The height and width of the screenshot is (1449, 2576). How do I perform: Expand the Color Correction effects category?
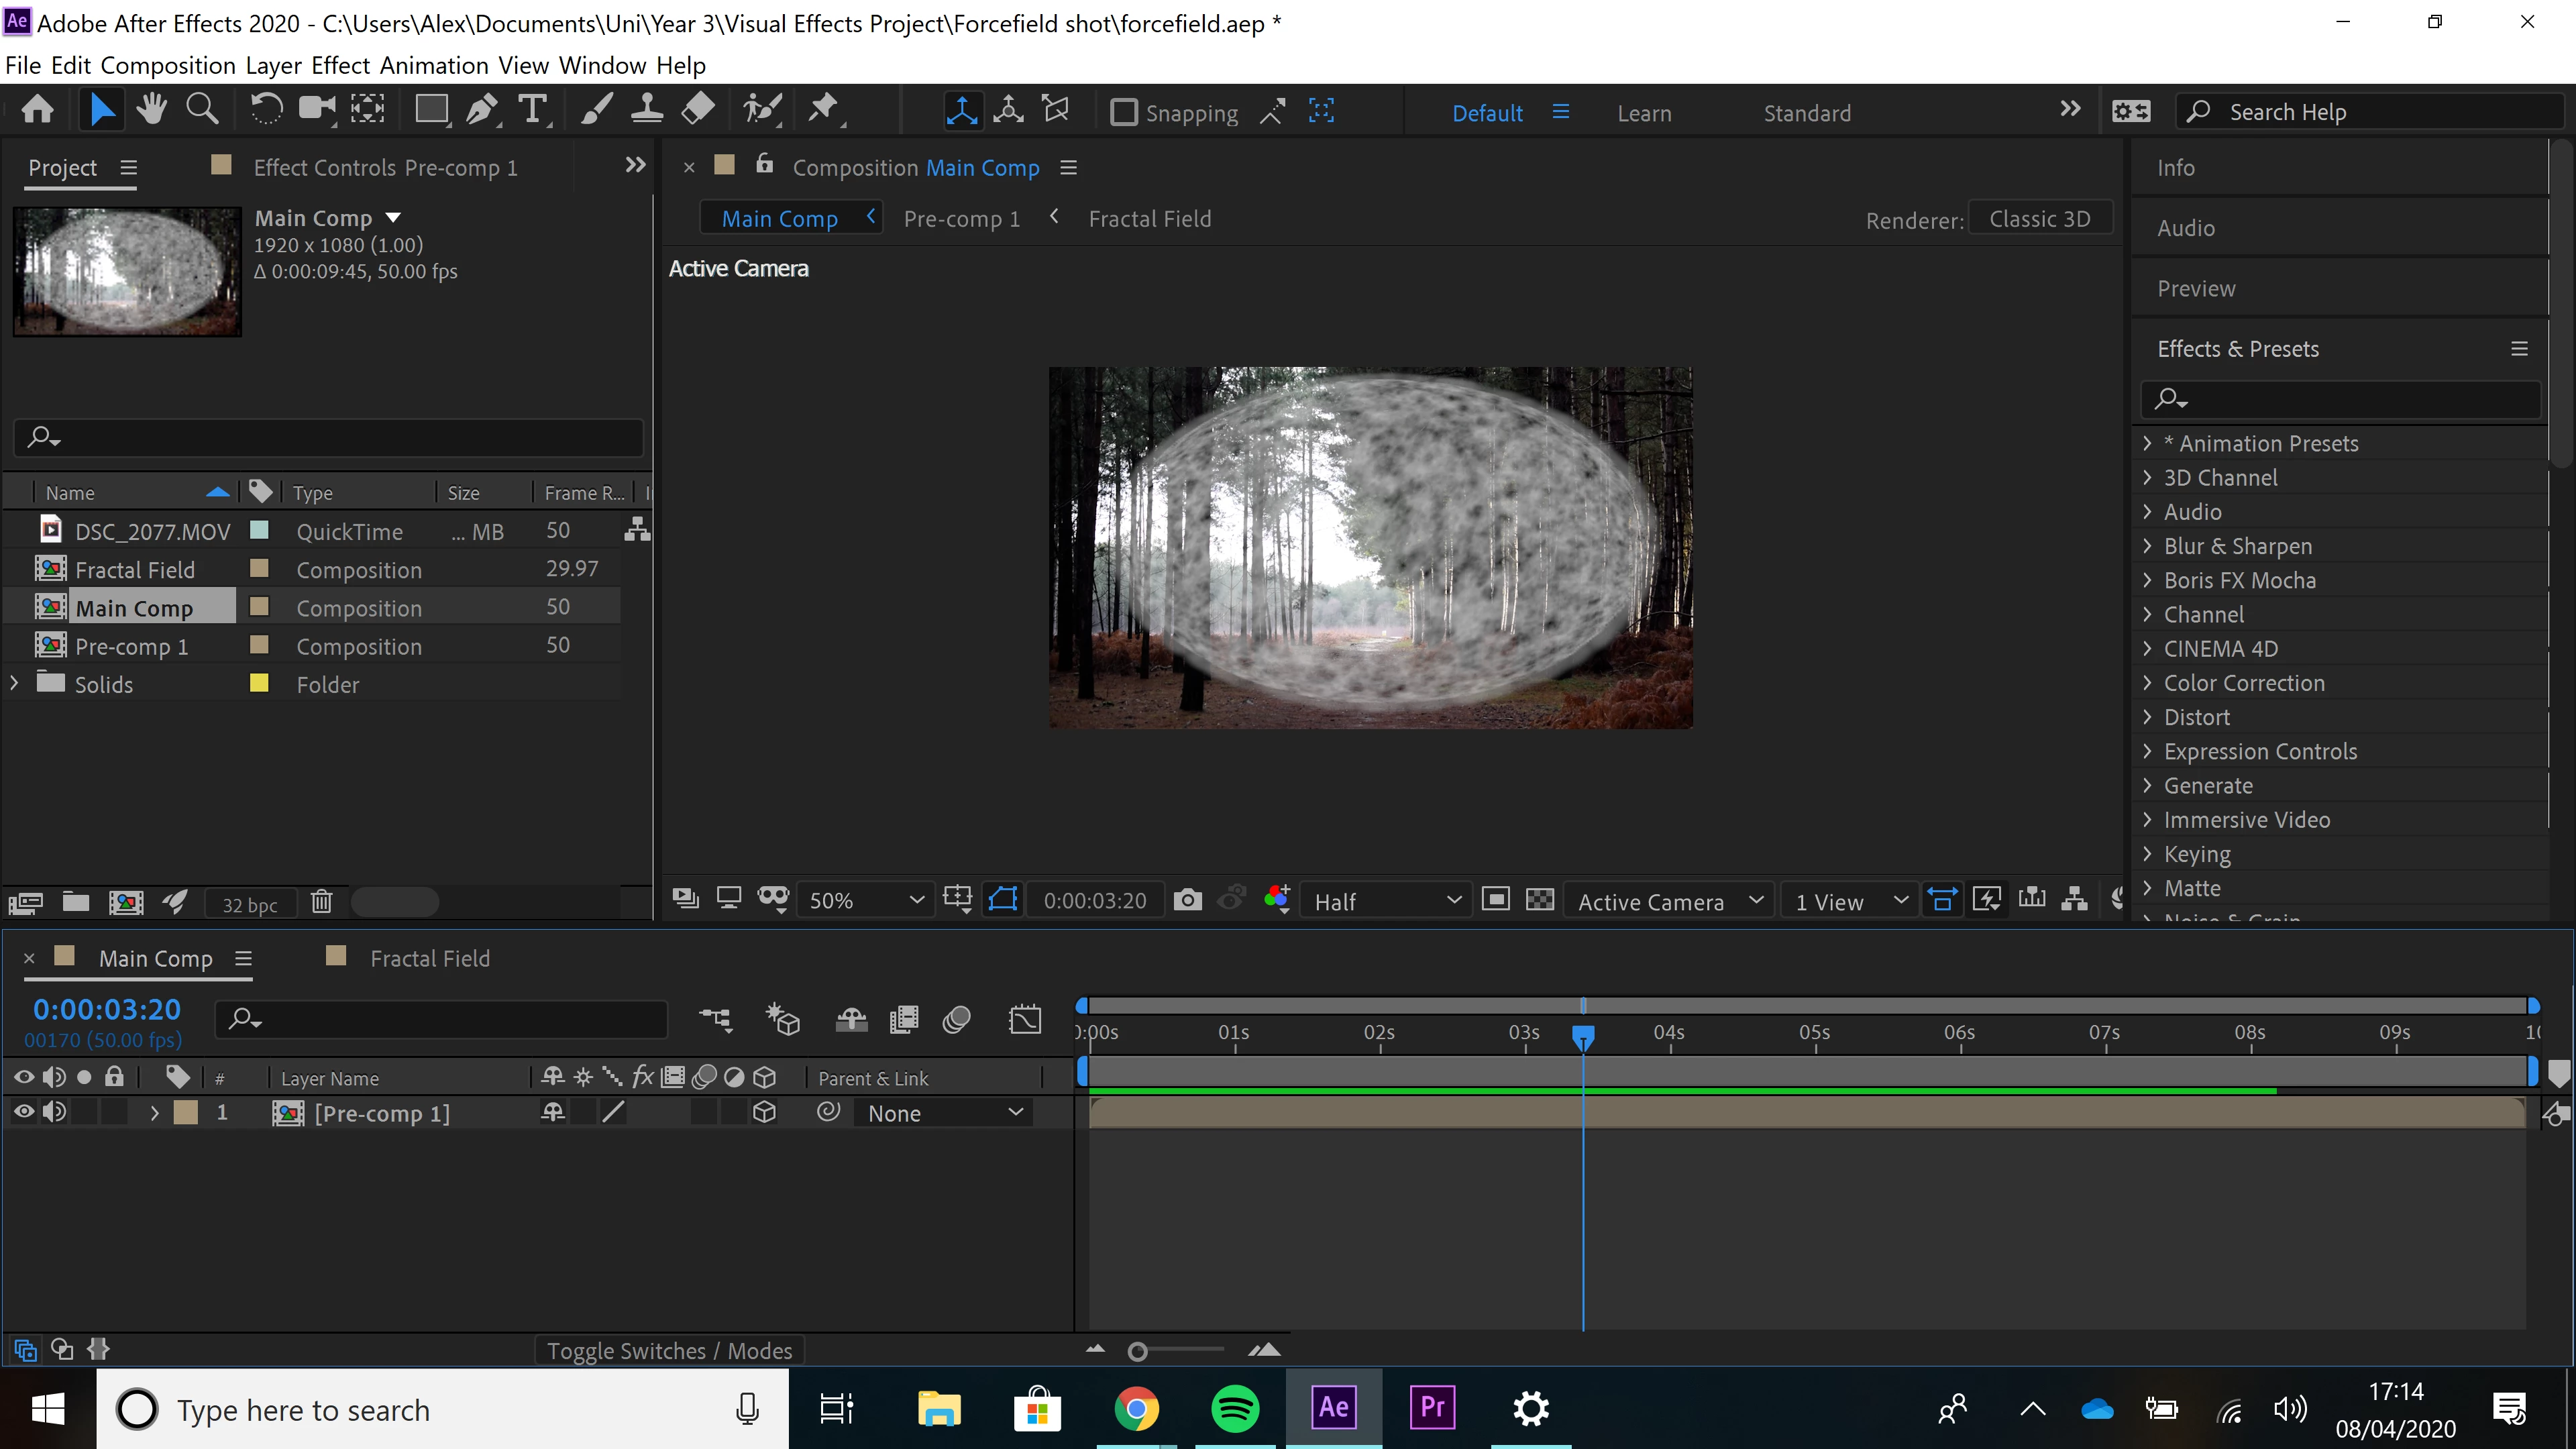click(2243, 683)
